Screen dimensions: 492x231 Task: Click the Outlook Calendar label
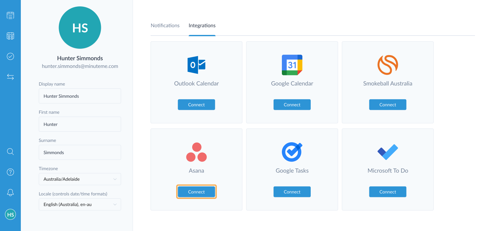coord(196,84)
